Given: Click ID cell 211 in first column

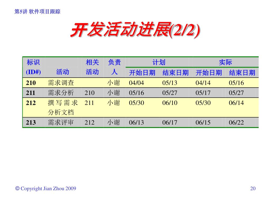Looking at the screenshot, I should point(31,93).
